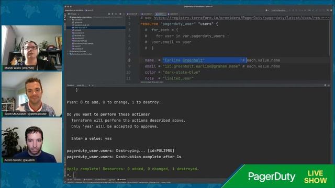Viewport: 335px width, 188px height.
Task: Open the first editor tab
Action: point(132,14)
